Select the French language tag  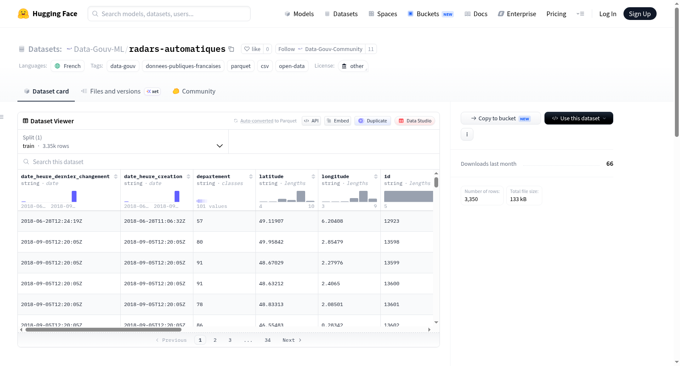coord(68,66)
